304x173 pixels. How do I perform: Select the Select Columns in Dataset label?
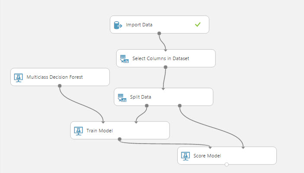(x=161, y=58)
